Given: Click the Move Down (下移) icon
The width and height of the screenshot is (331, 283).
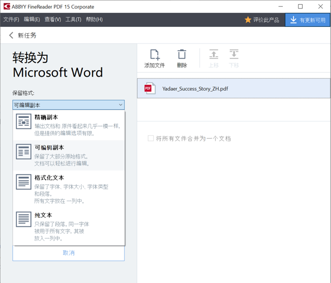Looking at the screenshot, I should [234, 54].
